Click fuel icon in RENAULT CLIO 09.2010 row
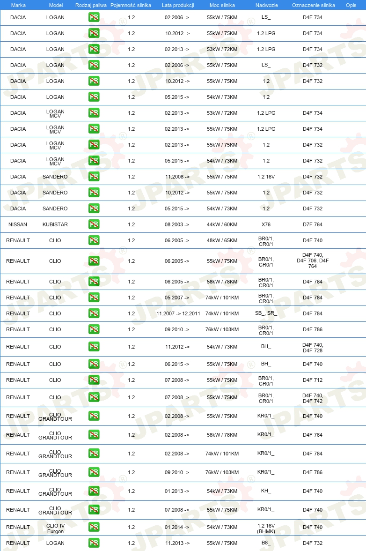 94,329
